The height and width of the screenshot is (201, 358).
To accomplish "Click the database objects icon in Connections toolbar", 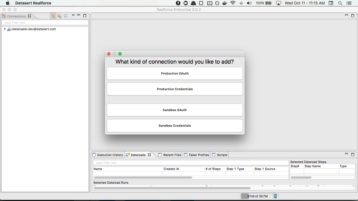I will click(x=59, y=16).
